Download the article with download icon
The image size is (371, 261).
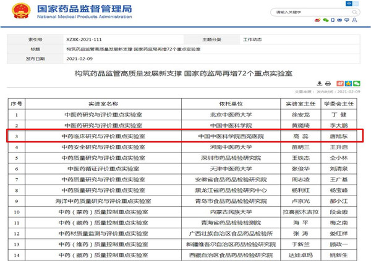pos(319,83)
